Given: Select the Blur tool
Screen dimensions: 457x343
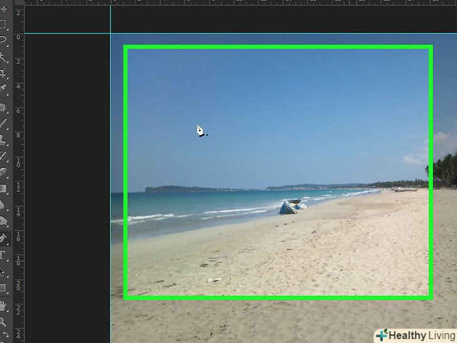Looking at the screenshot, I should pos(3,205).
